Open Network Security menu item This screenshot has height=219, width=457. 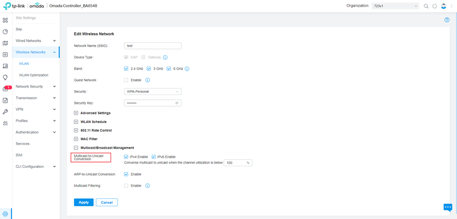pos(29,87)
